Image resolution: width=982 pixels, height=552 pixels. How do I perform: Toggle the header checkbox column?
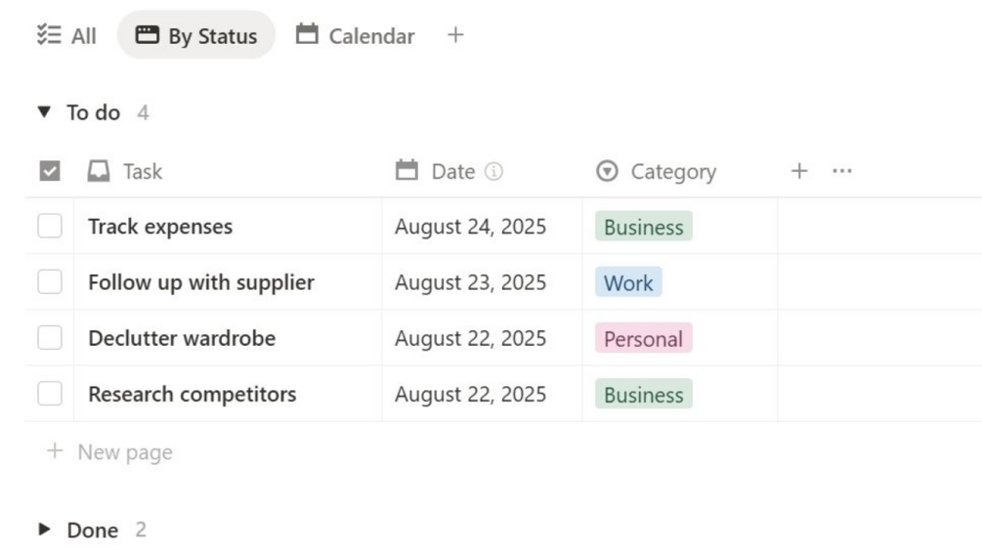coord(50,171)
